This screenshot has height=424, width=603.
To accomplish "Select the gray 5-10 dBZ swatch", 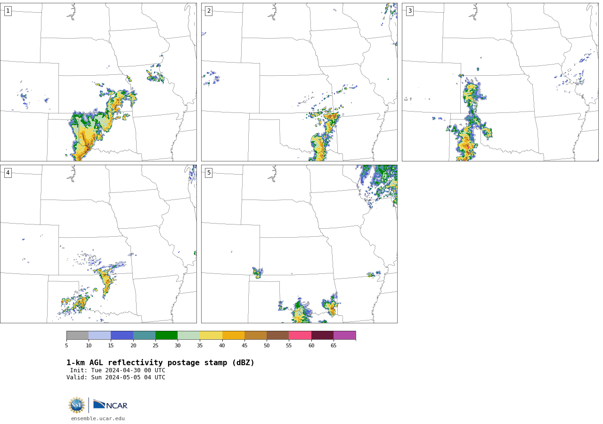I will [77, 336].
